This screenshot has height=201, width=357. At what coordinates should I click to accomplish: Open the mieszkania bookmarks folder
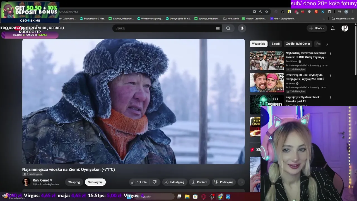coord(231,19)
